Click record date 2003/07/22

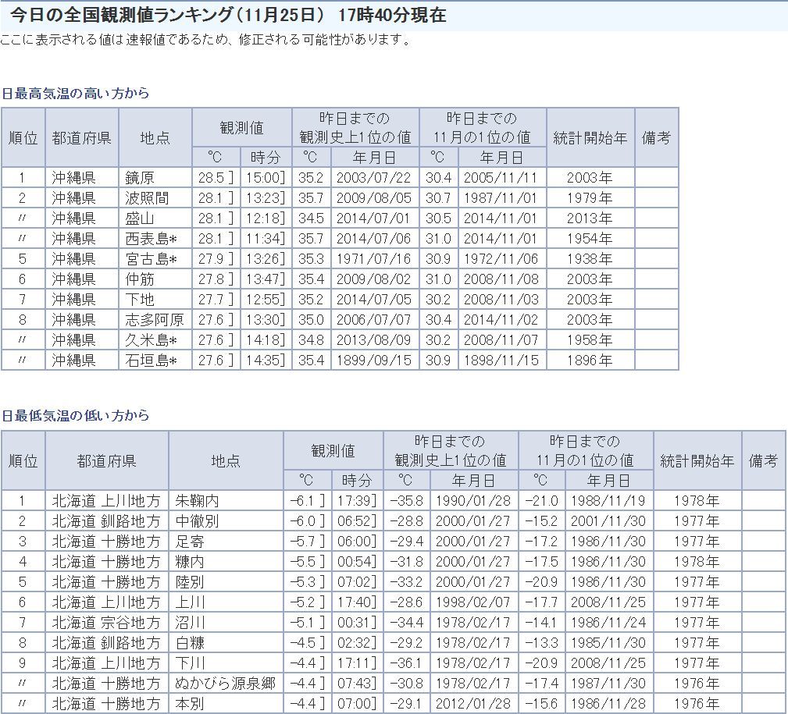373,178
